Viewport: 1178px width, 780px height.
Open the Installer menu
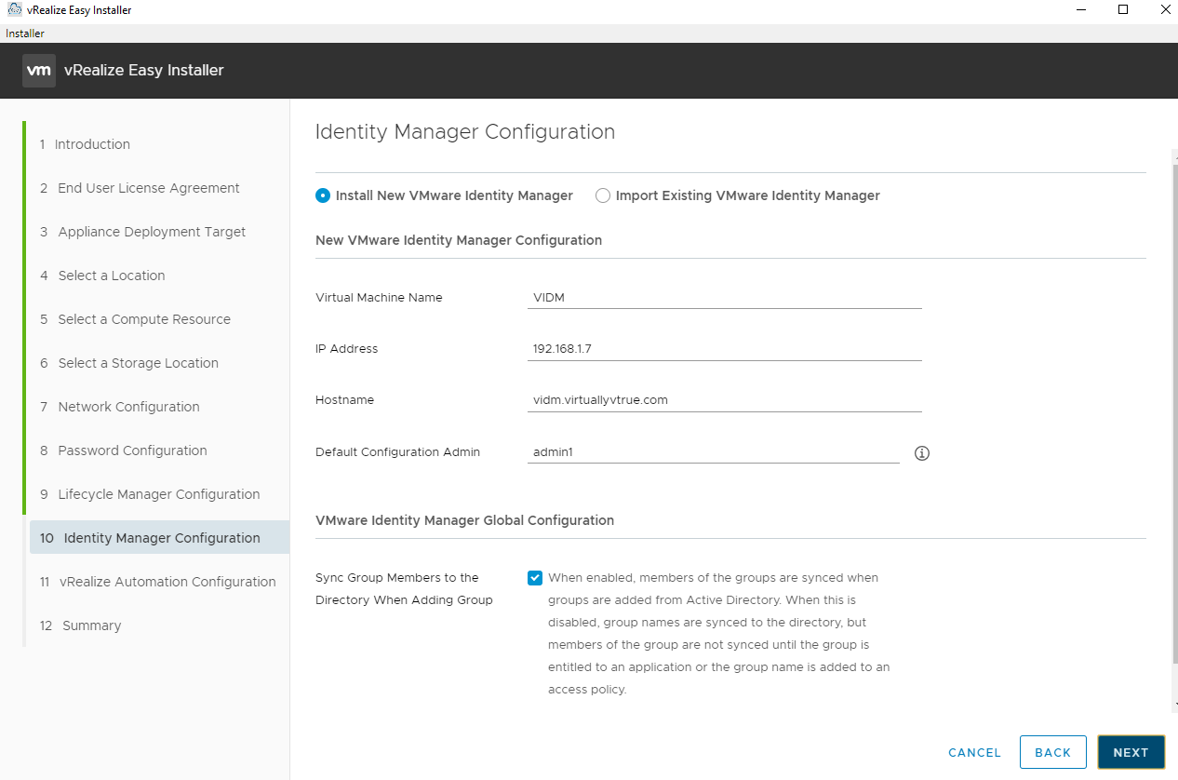pyautogui.click(x=24, y=33)
